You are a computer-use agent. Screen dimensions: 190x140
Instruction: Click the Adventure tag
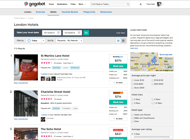point(75,68)
